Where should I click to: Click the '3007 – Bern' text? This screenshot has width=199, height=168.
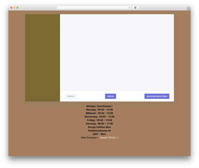click(x=99, y=134)
